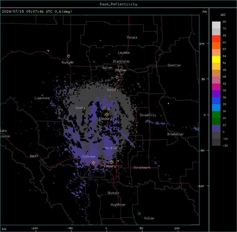
Task: Click the HighRiver city label
Action: coord(118,205)
